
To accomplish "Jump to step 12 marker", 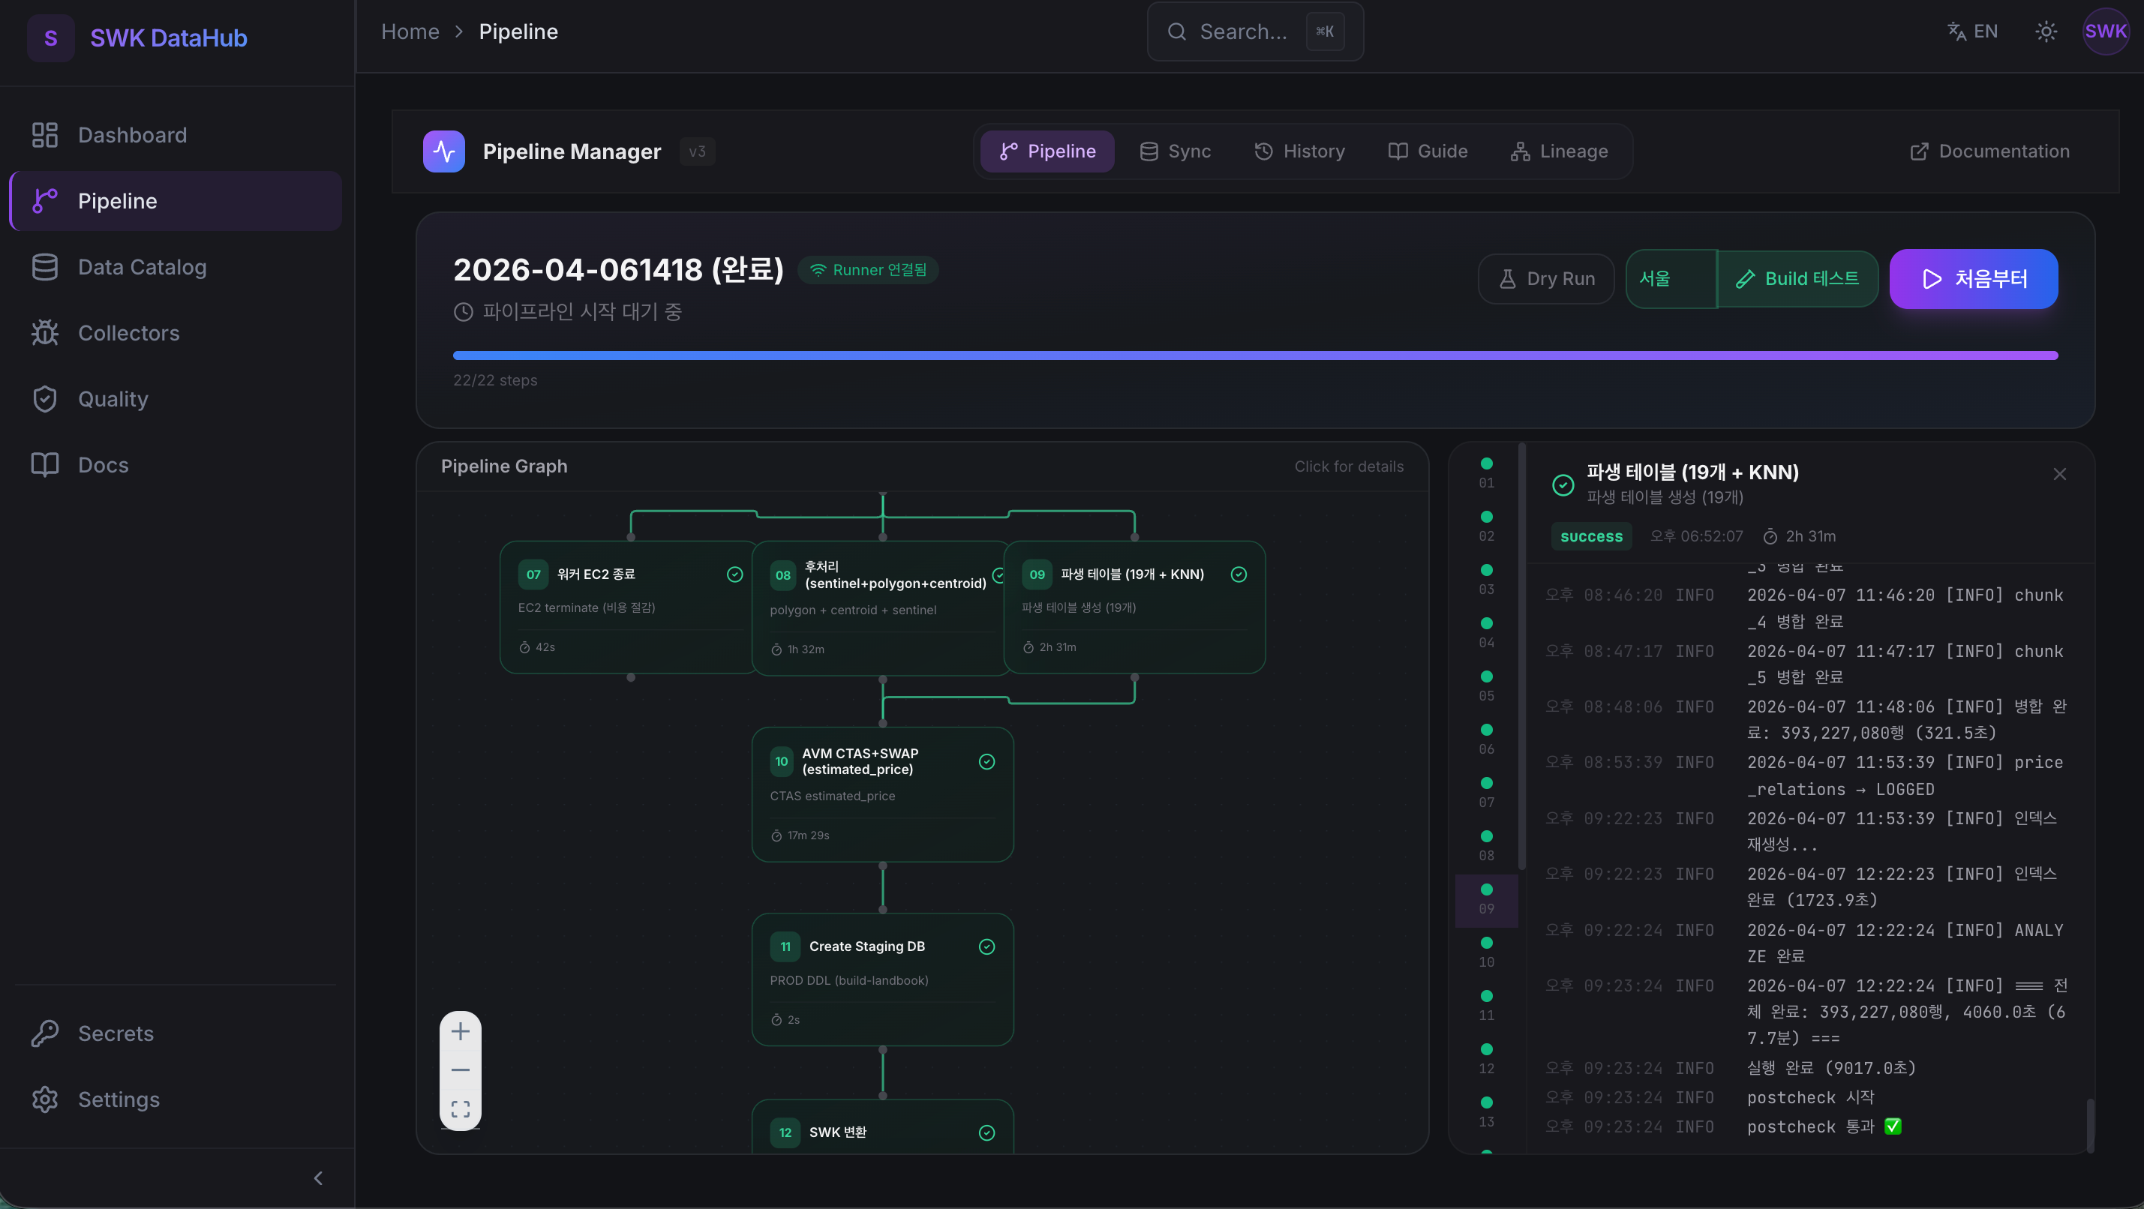I will (x=1487, y=1058).
